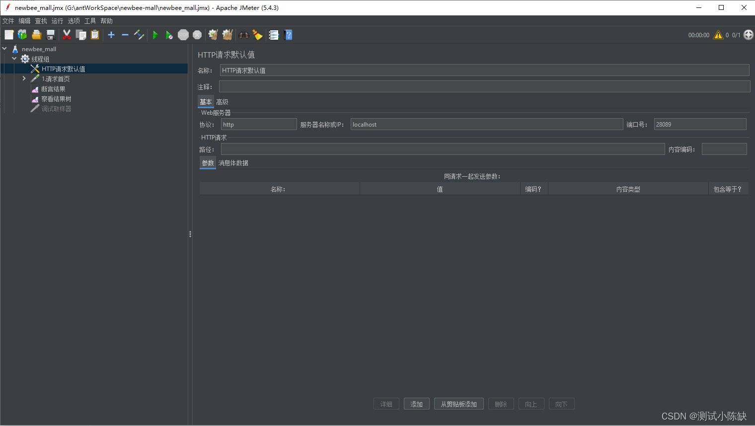Click the remote engines status icon

click(749, 35)
